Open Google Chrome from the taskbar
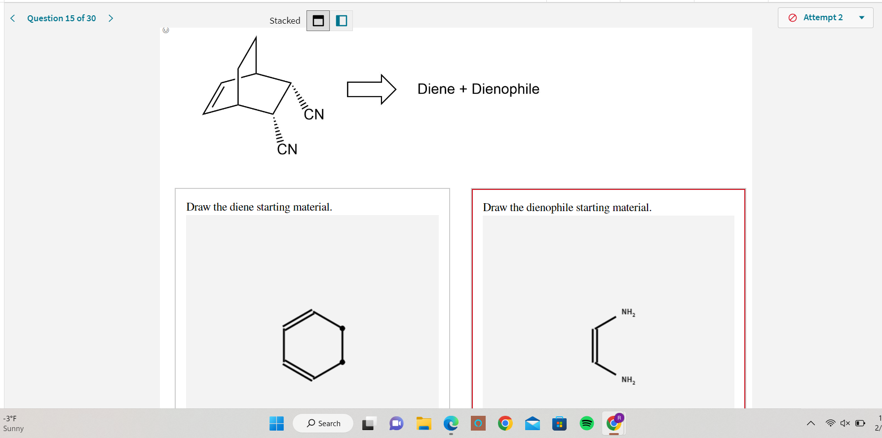882x438 pixels. (505, 424)
